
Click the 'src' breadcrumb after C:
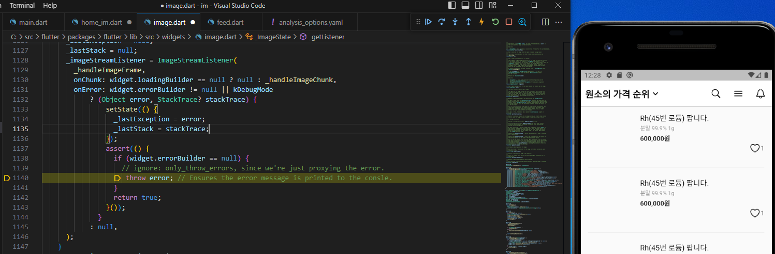tap(29, 37)
